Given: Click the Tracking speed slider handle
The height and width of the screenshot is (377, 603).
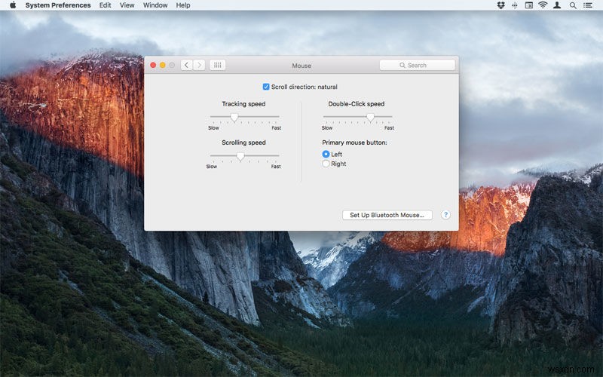Looking at the screenshot, I should coord(234,117).
